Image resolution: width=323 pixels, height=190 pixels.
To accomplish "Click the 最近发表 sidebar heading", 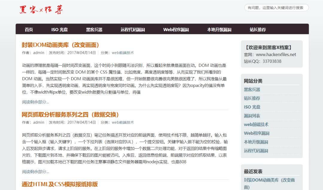I will (253, 171).
